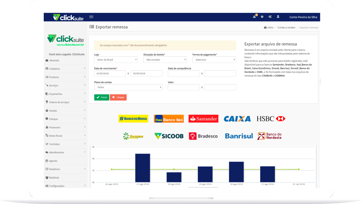The image size is (362, 204).
Task: Click the Valor minimum input field
Action: tap(184, 87)
